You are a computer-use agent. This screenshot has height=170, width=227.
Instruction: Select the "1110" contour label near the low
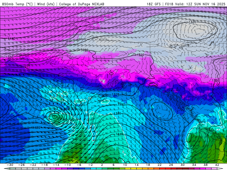[x=52, y=109]
